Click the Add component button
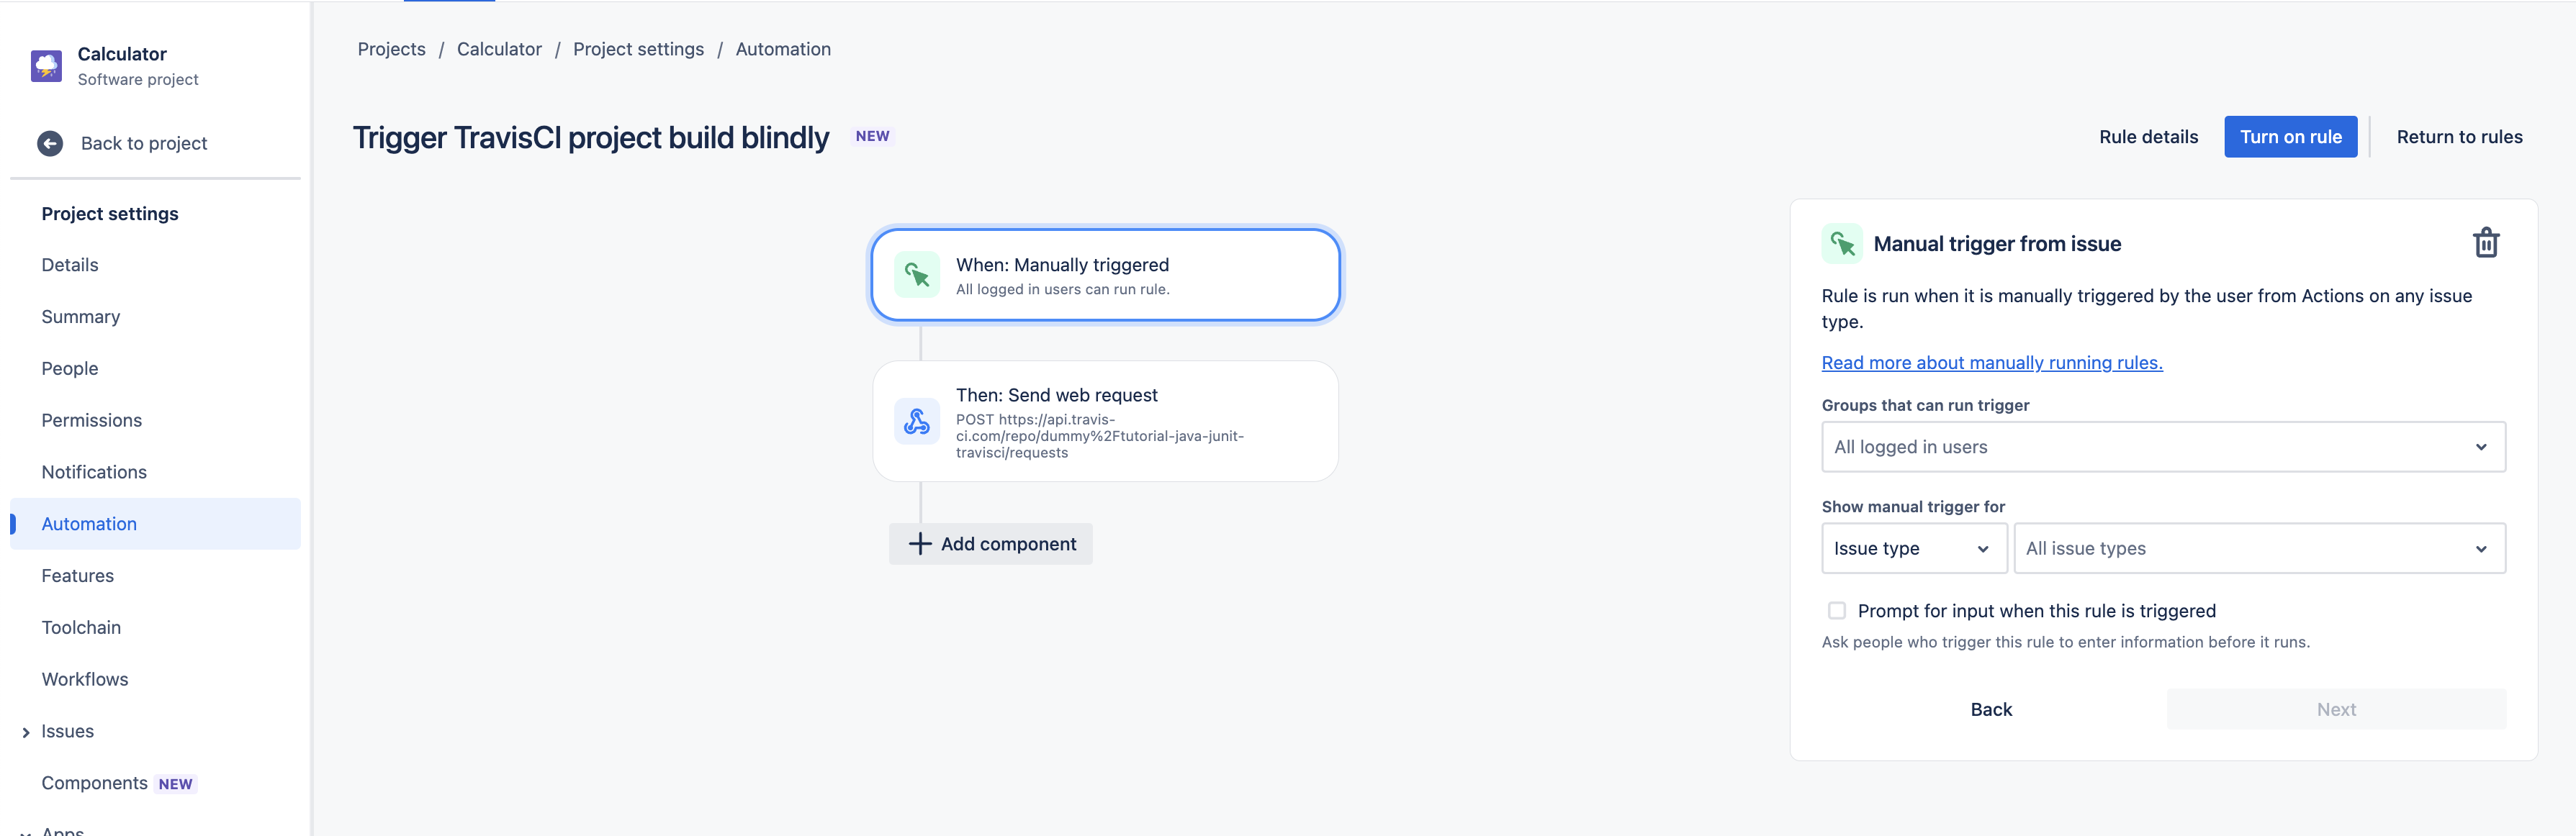Viewport: 2576px width, 836px height. coord(990,543)
